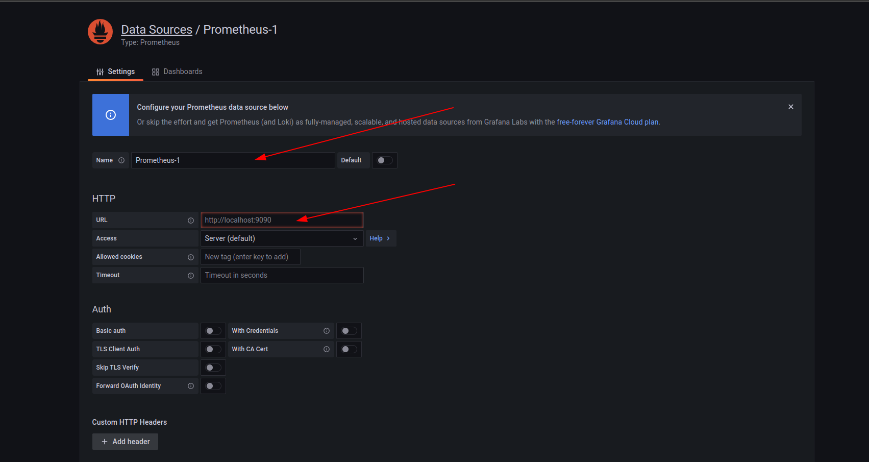869x462 pixels.
Task: Turn on Skip TLS Verify
Action: coord(213,368)
